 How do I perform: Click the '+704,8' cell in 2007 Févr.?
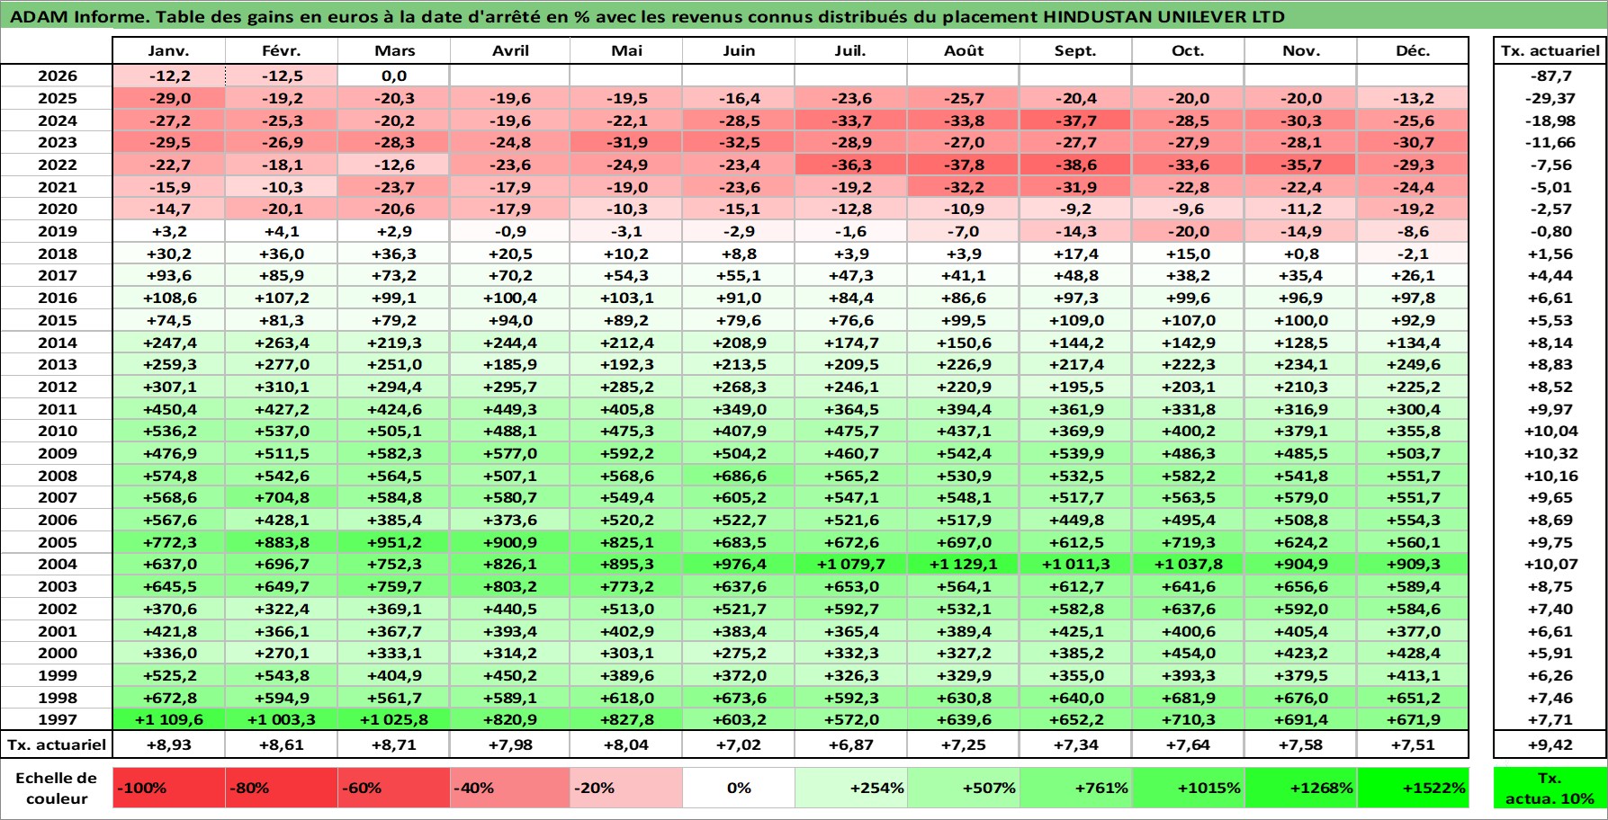(282, 497)
